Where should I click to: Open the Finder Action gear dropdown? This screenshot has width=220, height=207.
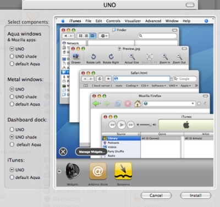point(104,36)
